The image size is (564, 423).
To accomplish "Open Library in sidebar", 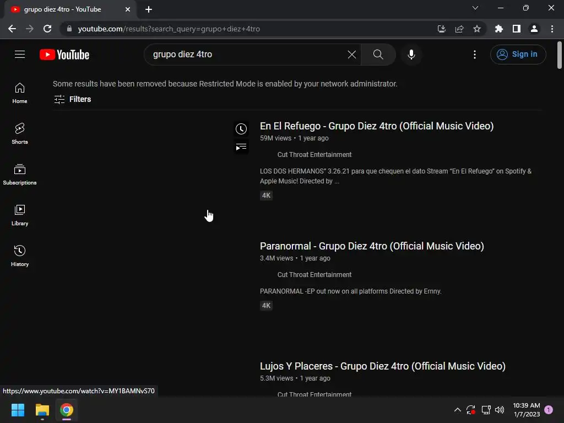I will [20, 215].
